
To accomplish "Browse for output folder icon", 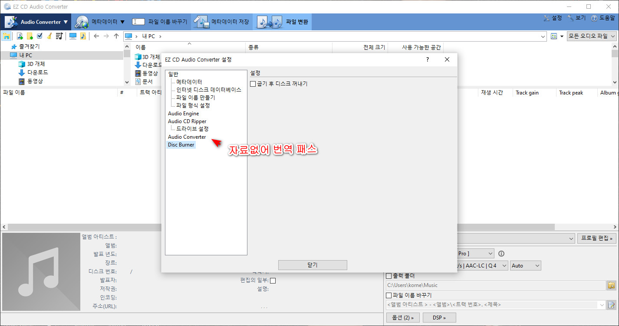I will (612, 285).
